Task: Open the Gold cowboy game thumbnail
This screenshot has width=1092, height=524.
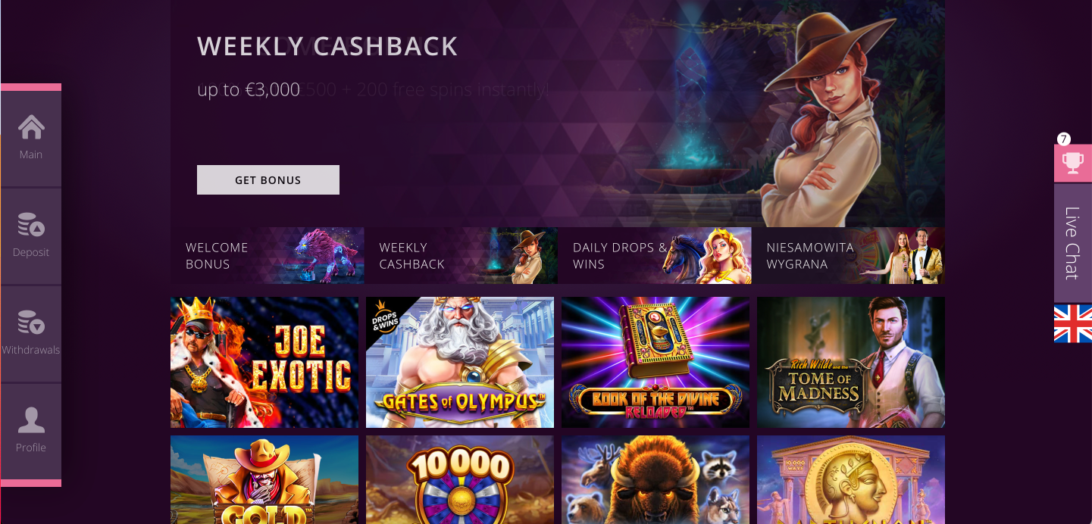Action: click(264, 480)
